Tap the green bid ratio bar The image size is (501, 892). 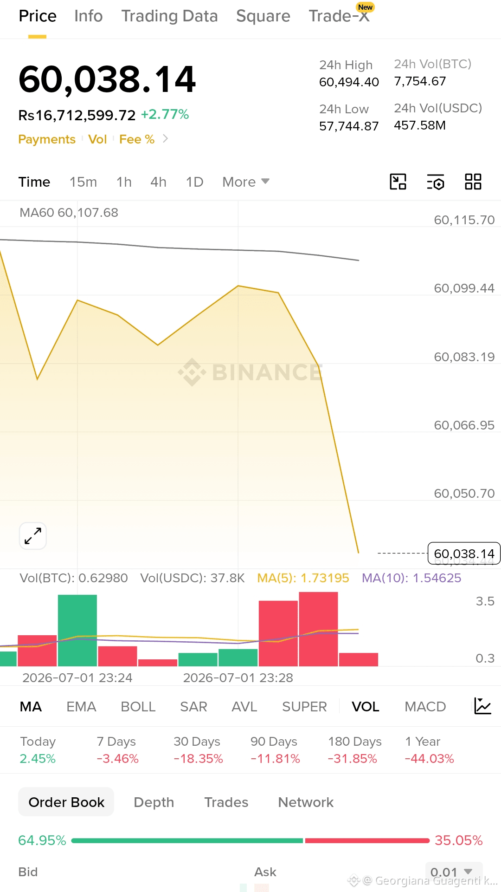pos(187,840)
